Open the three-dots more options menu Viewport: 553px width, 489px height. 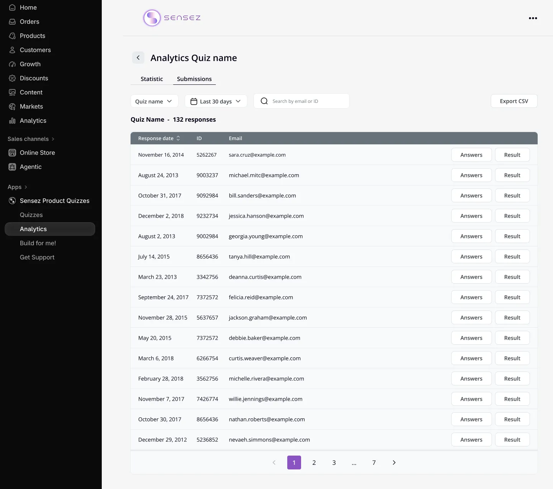tap(533, 18)
